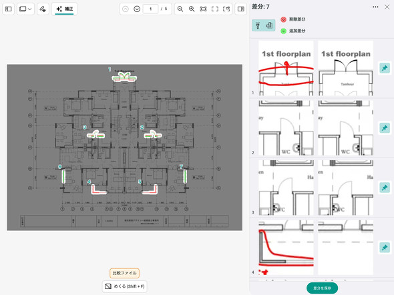Zoom out of the document
The image size is (394, 295).
tap(180, 9)
